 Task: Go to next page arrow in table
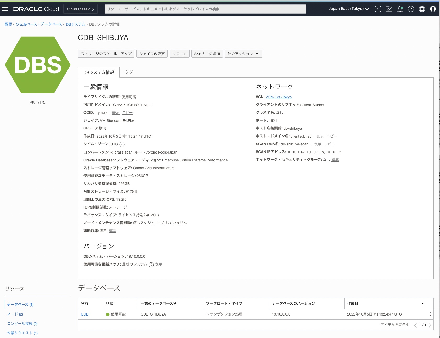click(430, 325)
